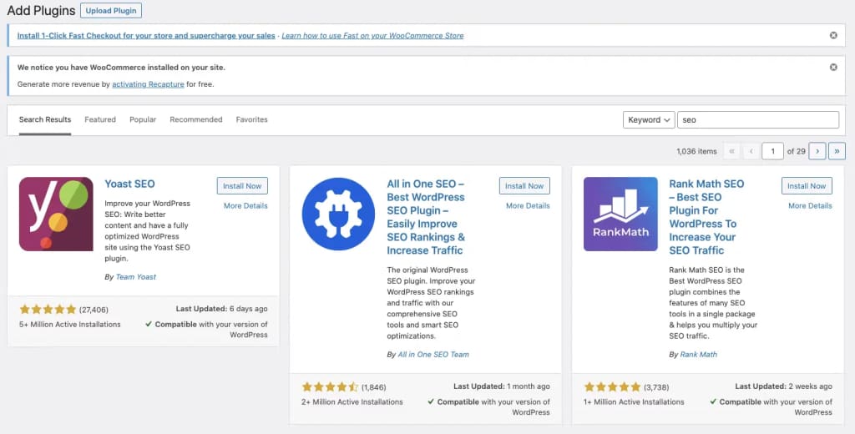Click the Upload Plugin button
Screen dimensions: 855x434
pos(111,10)
